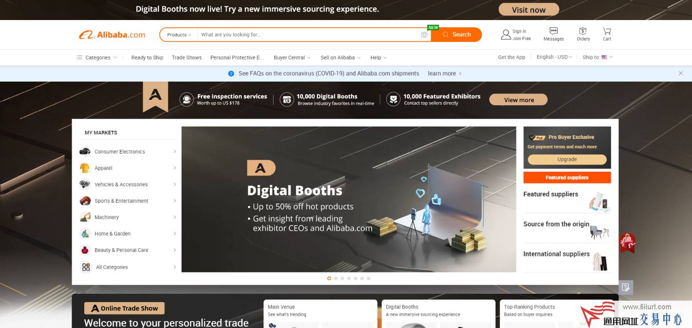Open Trade Shows menu item

pos(187,57)
